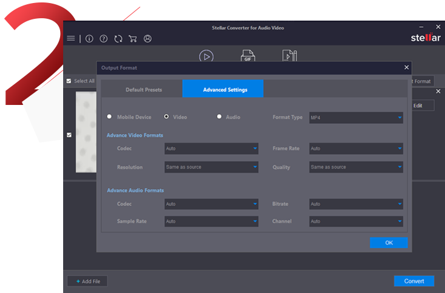Expand the Frame Rate dropdown
Image resolution: width=445 pixels, height=293 pixels.
pyautogui.click(x=356, y=149)
